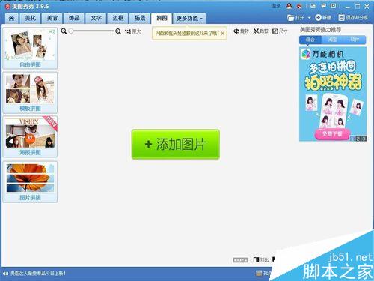Expand the 更多功能 dropdown menu

point(189,19)
